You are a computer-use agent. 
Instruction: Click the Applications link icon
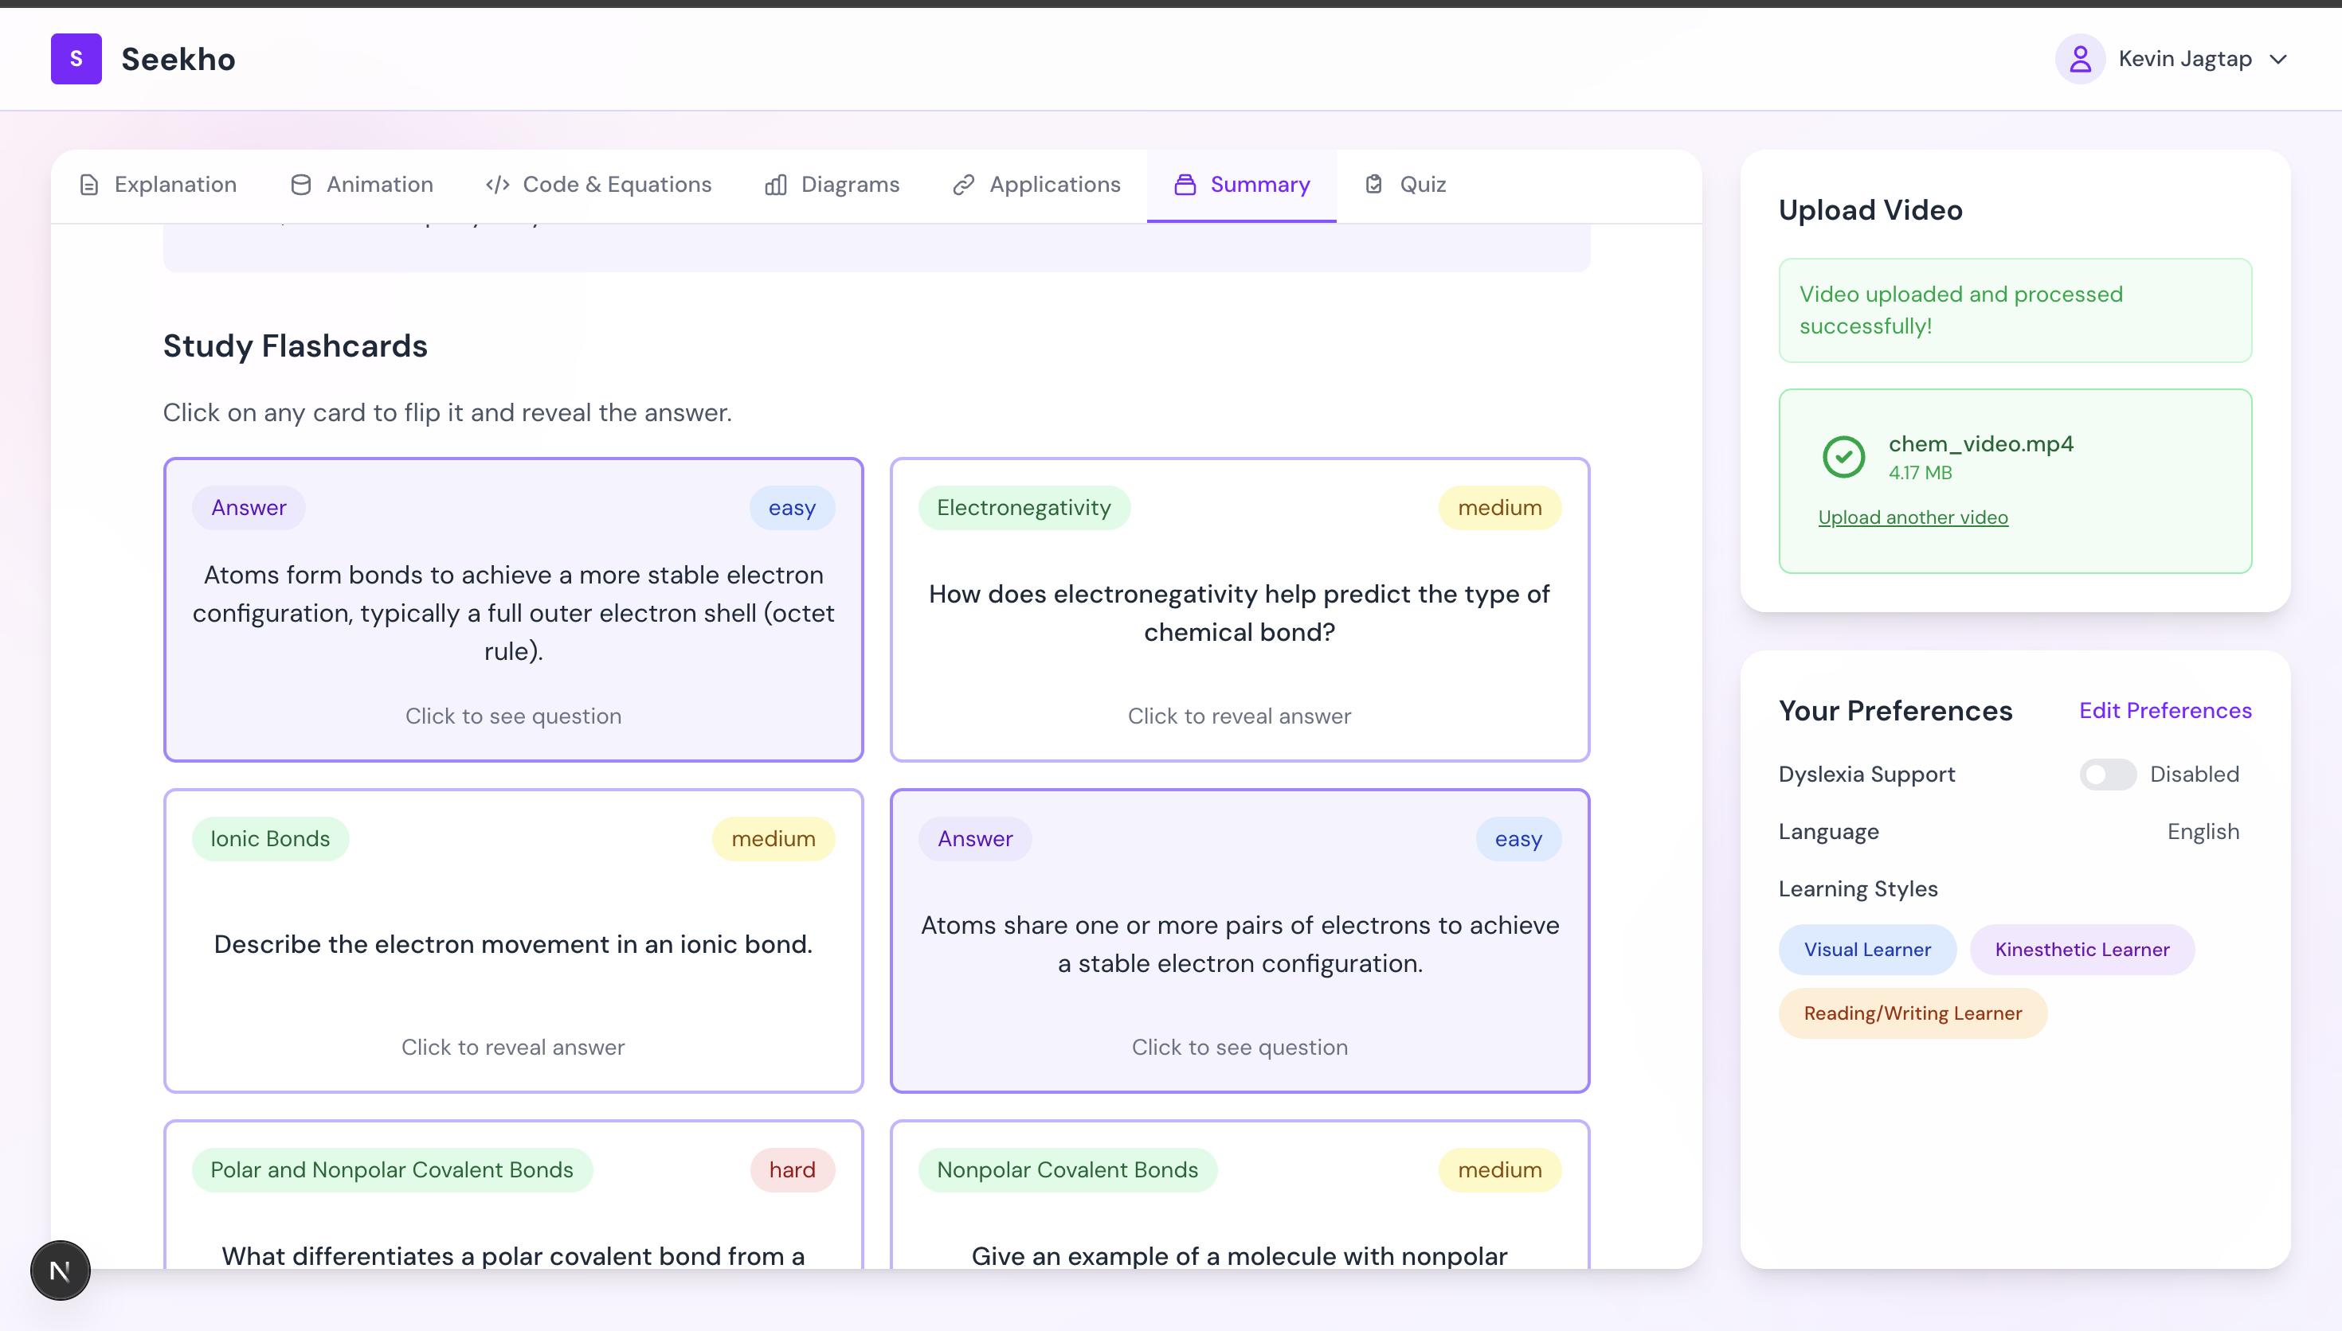click(x=963, y=185)
